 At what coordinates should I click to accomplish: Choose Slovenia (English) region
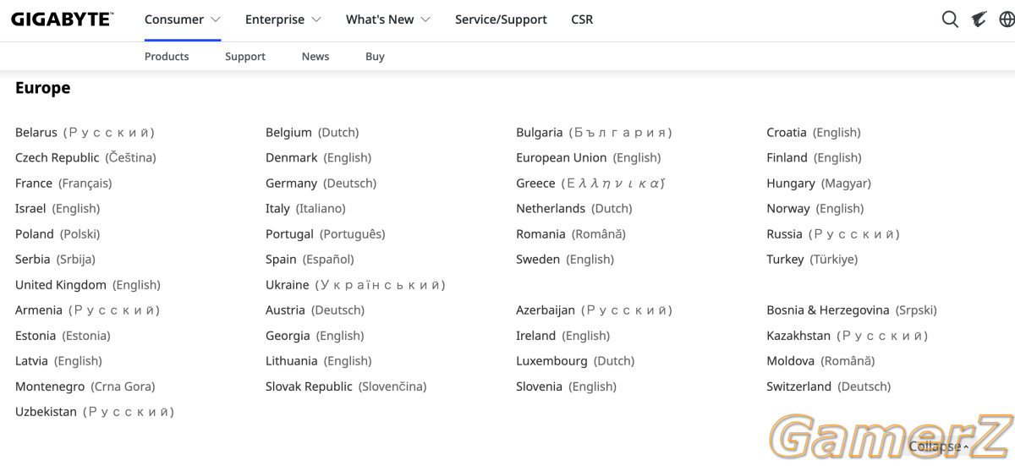pyautogui.click(x=567, y=387)
